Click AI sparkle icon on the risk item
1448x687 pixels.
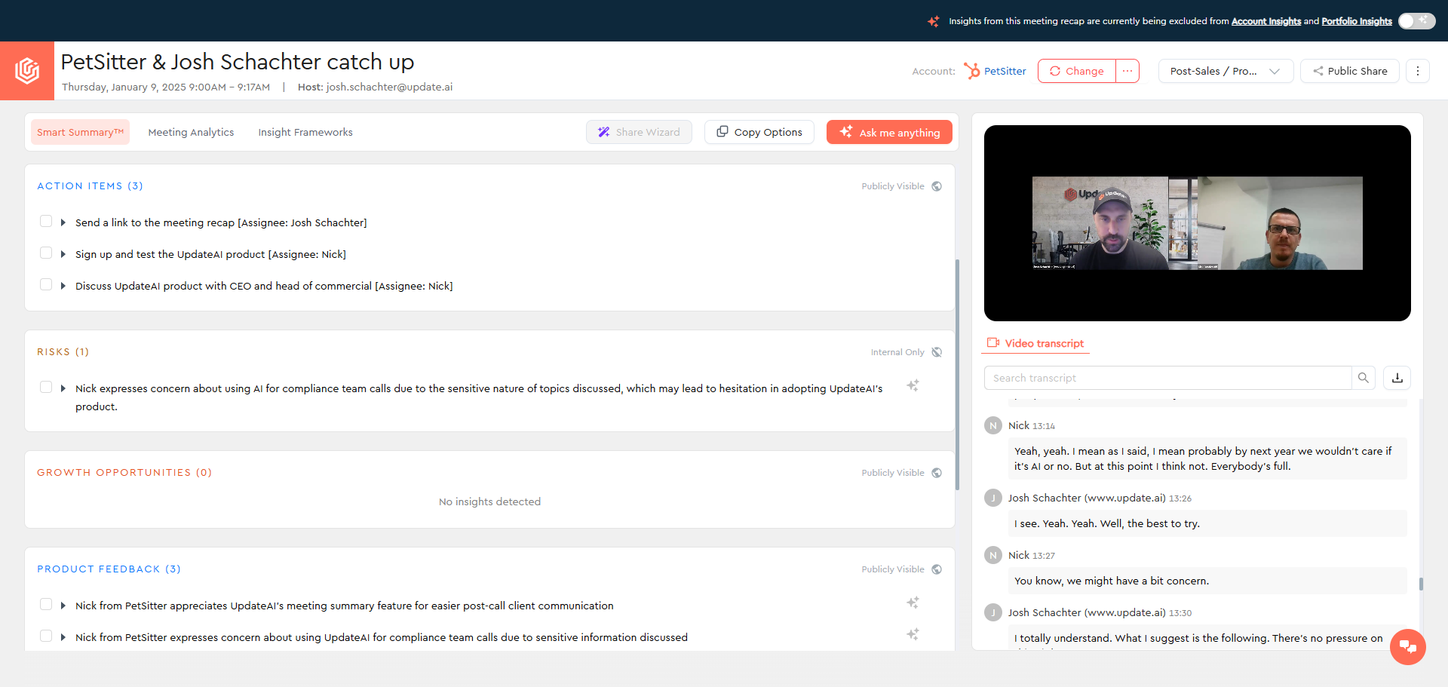point(913,385)
